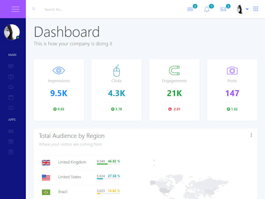Open the notifications bell
Viewport: 265px width, 199px height.
point(207,9)
